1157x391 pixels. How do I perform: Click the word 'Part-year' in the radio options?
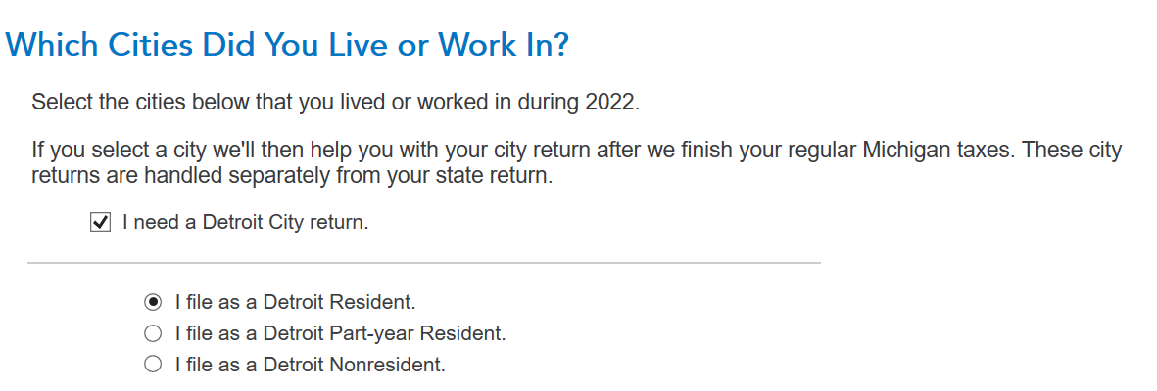[375, 333]
